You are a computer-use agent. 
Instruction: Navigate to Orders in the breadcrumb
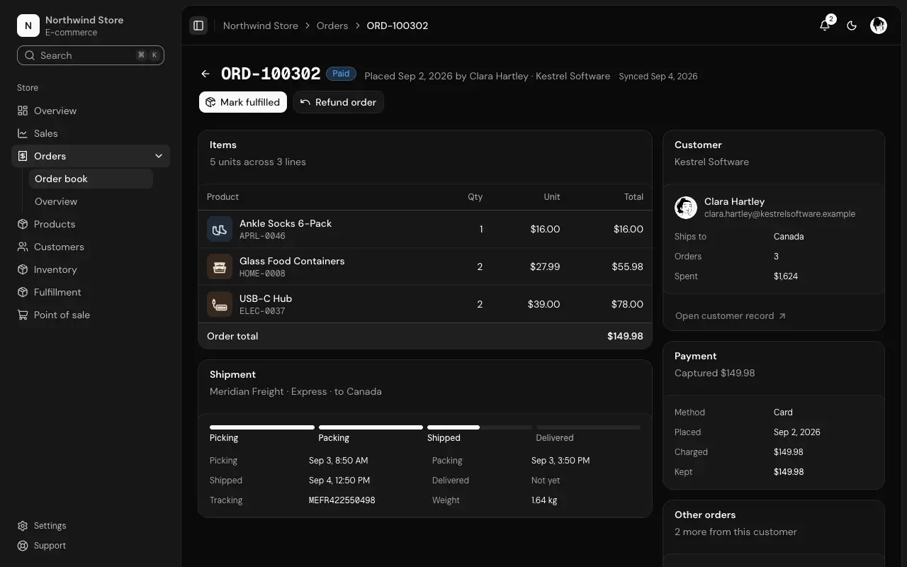(x=332, y=26)
